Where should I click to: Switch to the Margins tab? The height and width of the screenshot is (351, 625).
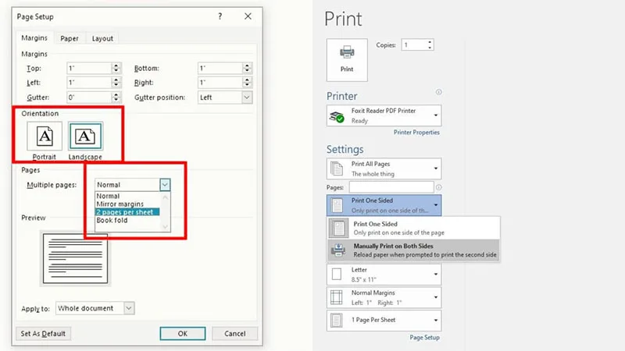[34, 37]
